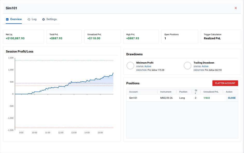The image size is (244, 153).
Task: Select the Unrealized PnL value +$118.00
Action: point(94,39)
